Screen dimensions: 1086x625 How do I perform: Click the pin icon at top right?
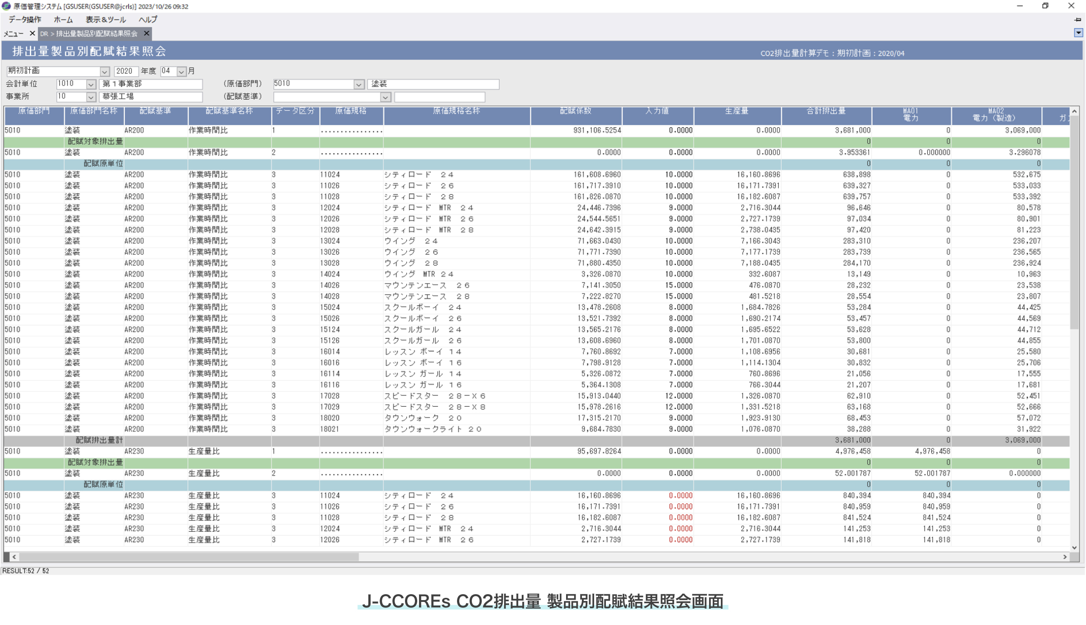[x=1077, y=20]
